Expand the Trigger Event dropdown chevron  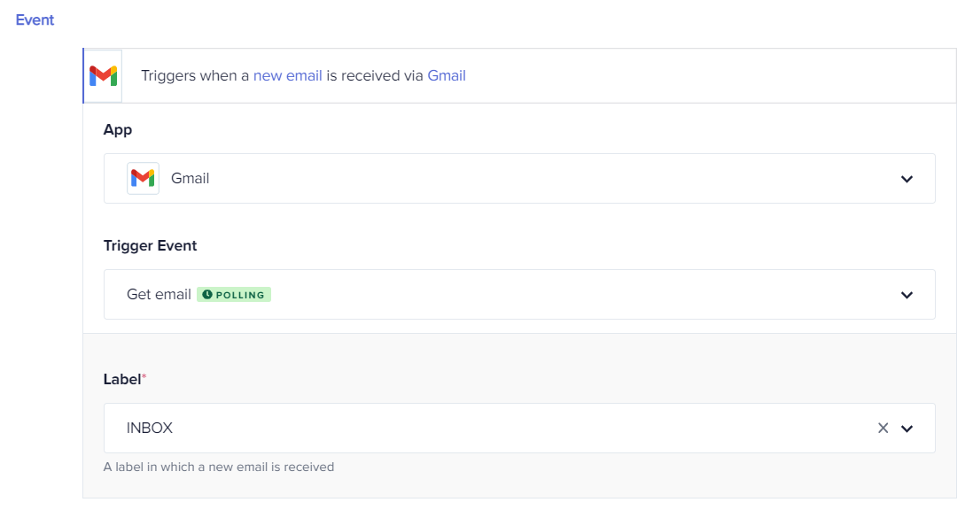click(x=907, y=295)
